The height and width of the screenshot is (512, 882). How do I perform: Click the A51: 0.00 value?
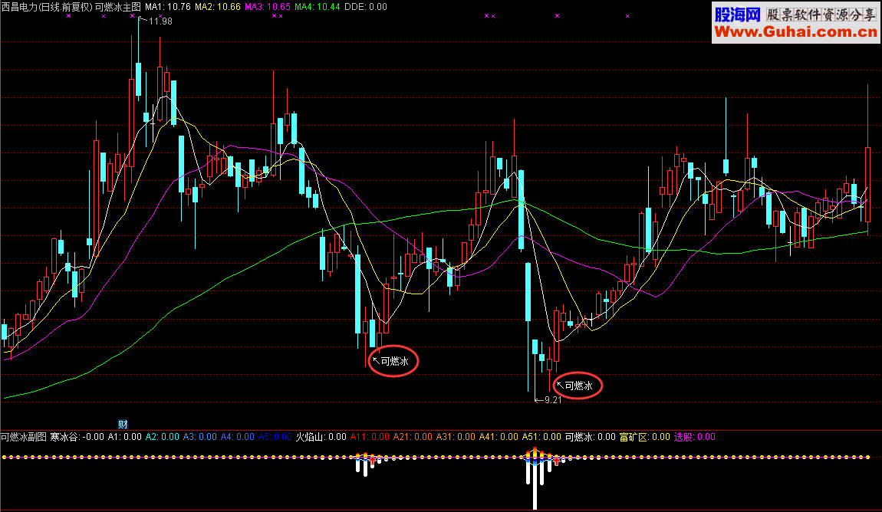[x=541, y=437]
